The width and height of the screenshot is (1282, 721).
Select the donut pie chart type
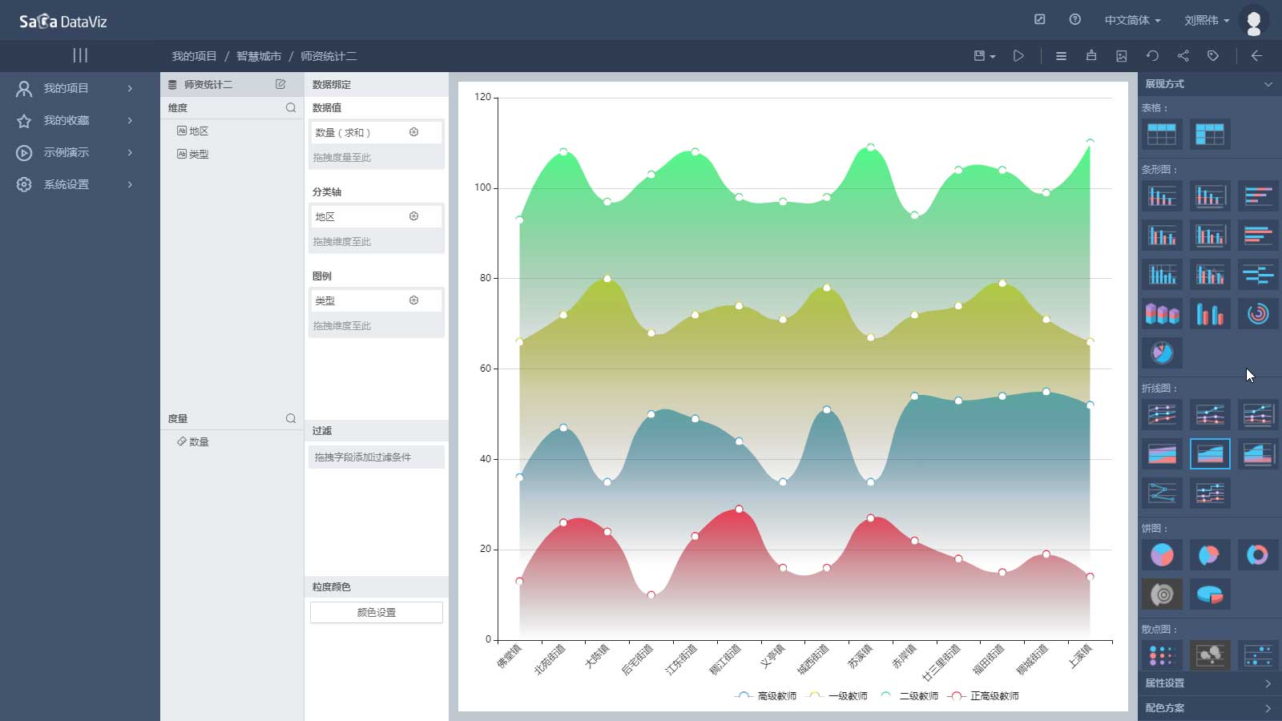pos(1257,554)
